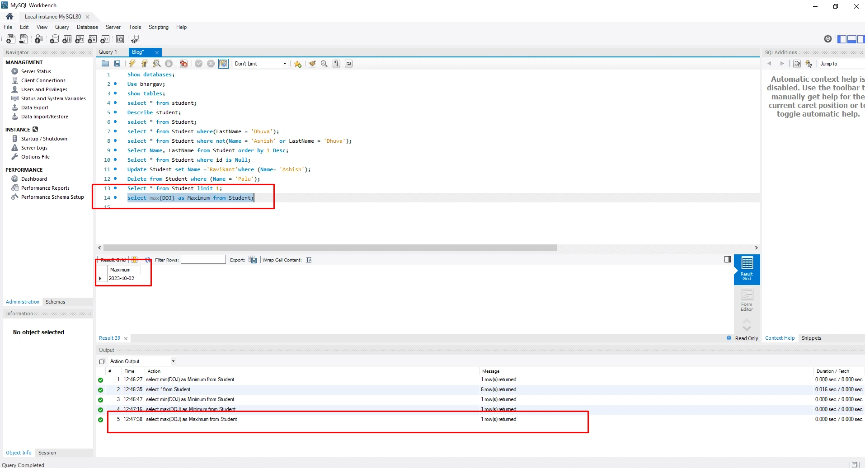Toggle the auto-commit mode button
Viewport: 865px width, 468px height.
click(x=223, y=64)
